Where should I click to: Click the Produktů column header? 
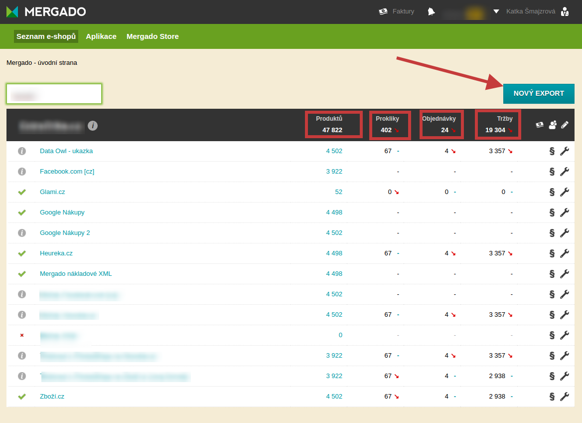pyautogui.click(x=329, y=119)
